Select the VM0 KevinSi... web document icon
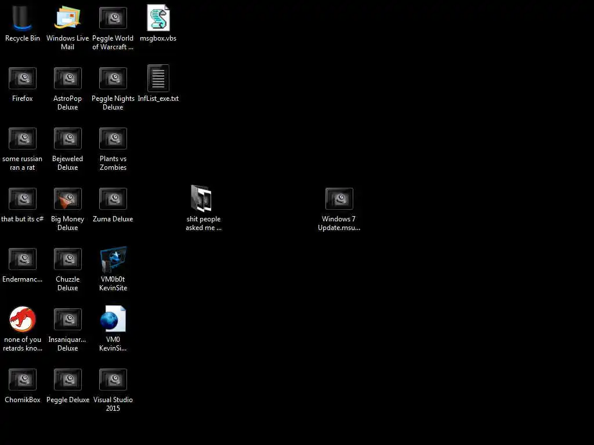This screenshot has width=594, height=445. click(x=113, y=319)
